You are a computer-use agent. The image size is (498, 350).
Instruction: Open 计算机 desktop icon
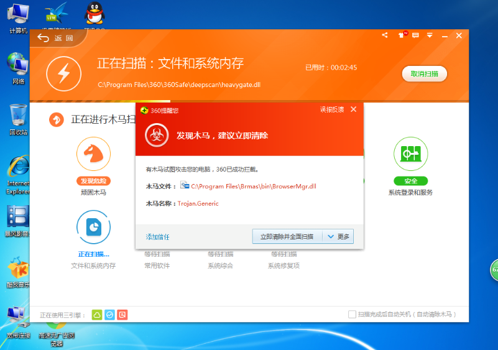[x=19, y=19]
